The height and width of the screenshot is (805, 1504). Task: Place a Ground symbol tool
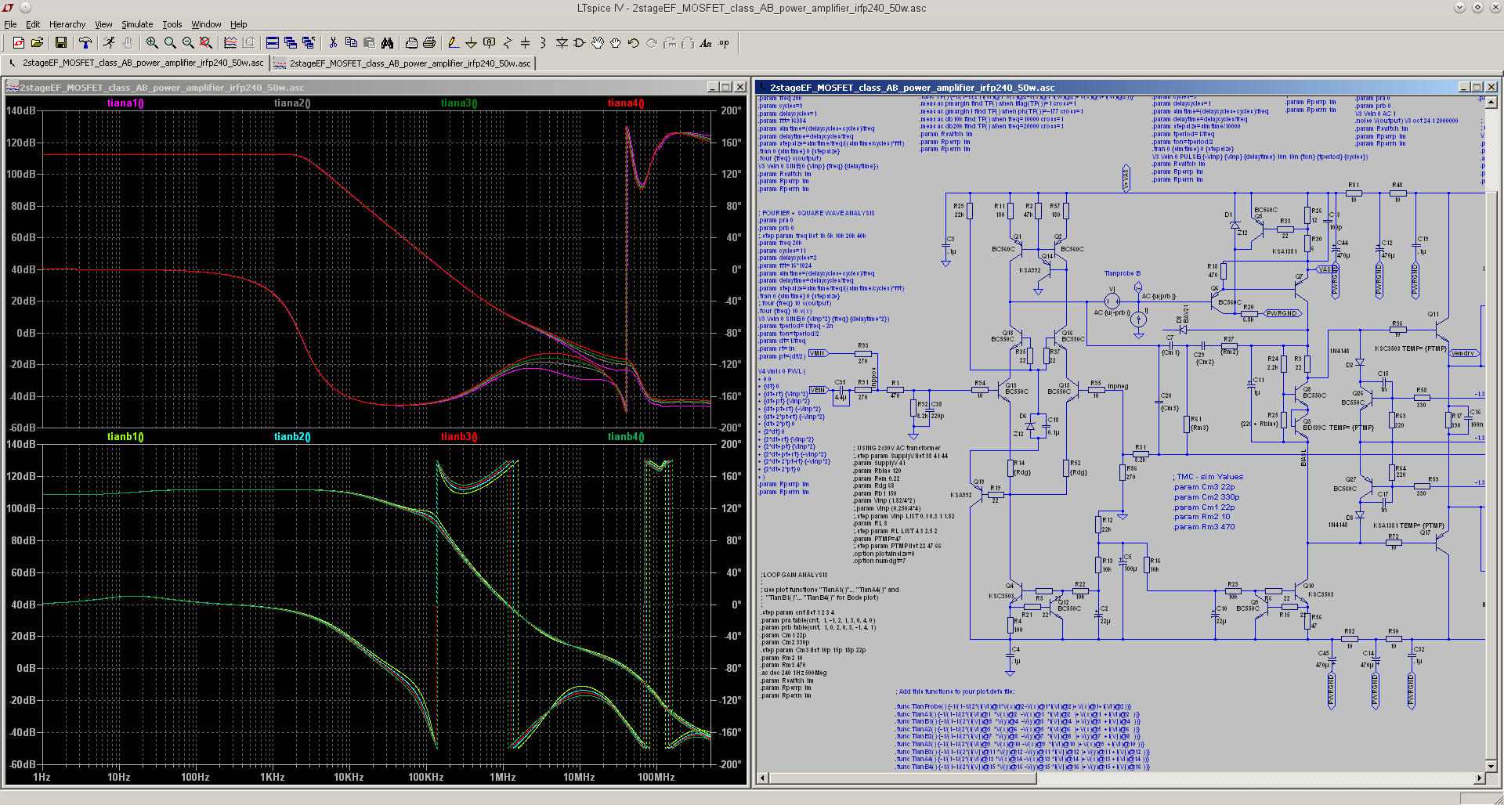(x=471, y=43)
